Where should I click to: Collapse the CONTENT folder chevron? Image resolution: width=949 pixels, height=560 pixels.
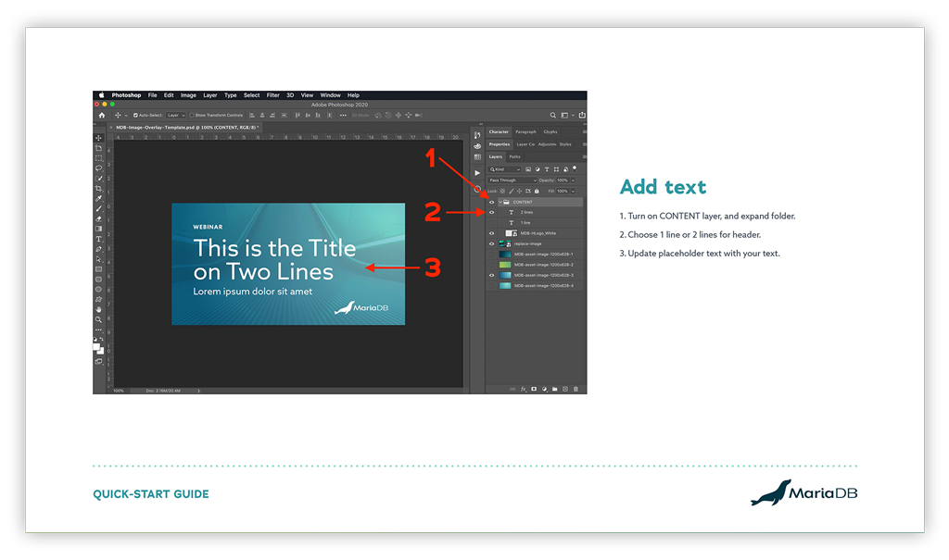pyautogui.click(x=500, y=202)
